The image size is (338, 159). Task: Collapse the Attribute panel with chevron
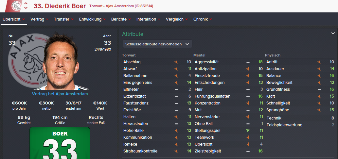(x=333, y=33)
